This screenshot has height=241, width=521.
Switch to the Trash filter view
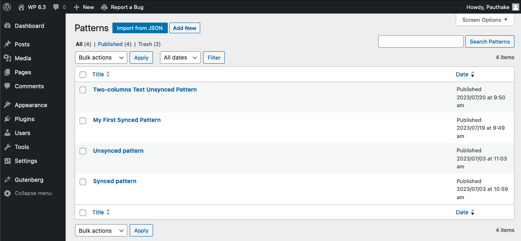pos(145,44)
